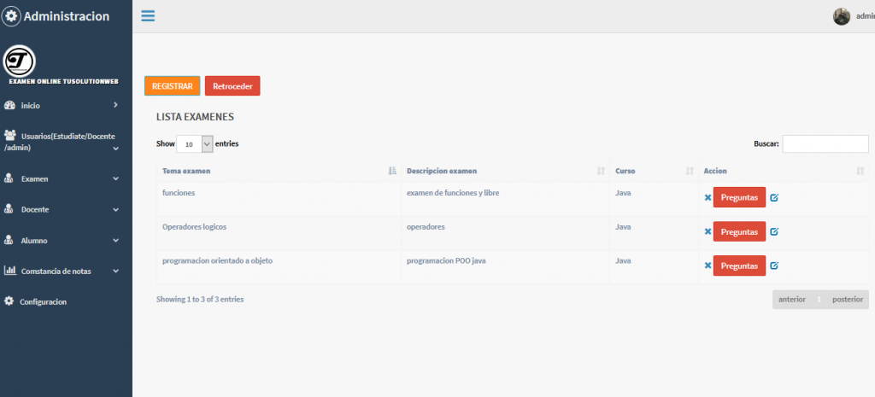Viewport: 875px width, 397px height.
Task: Click the admin avatar picture
Action: tap(842, 16)
